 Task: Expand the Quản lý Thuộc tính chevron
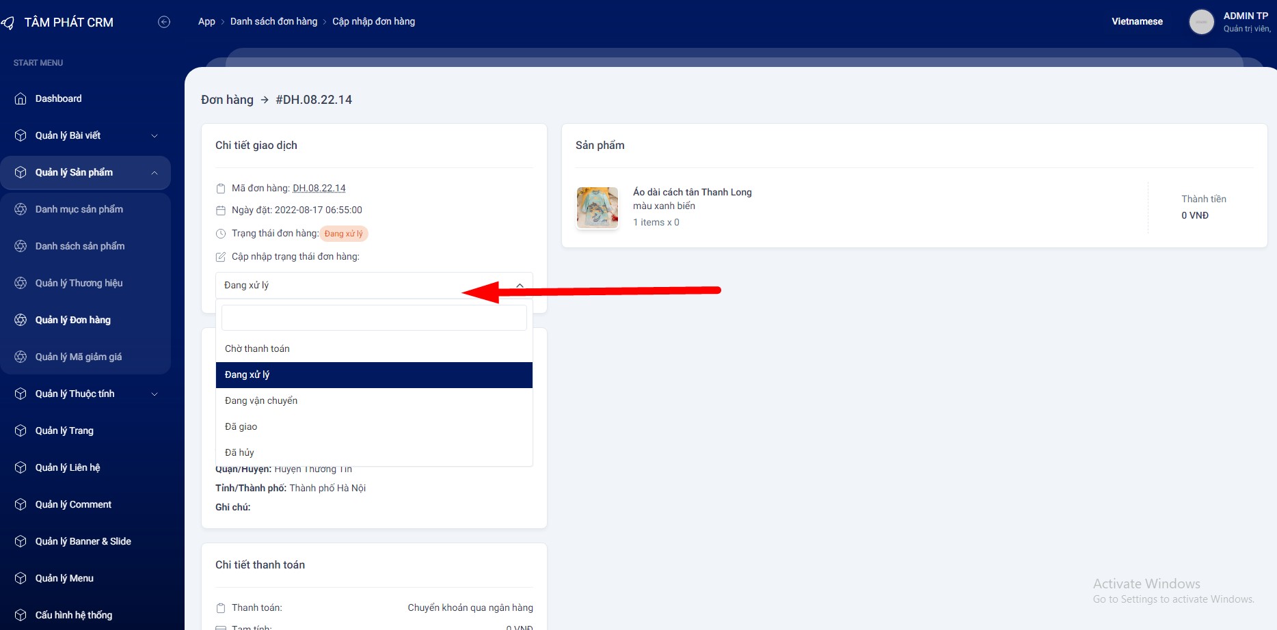pos(154,394)
